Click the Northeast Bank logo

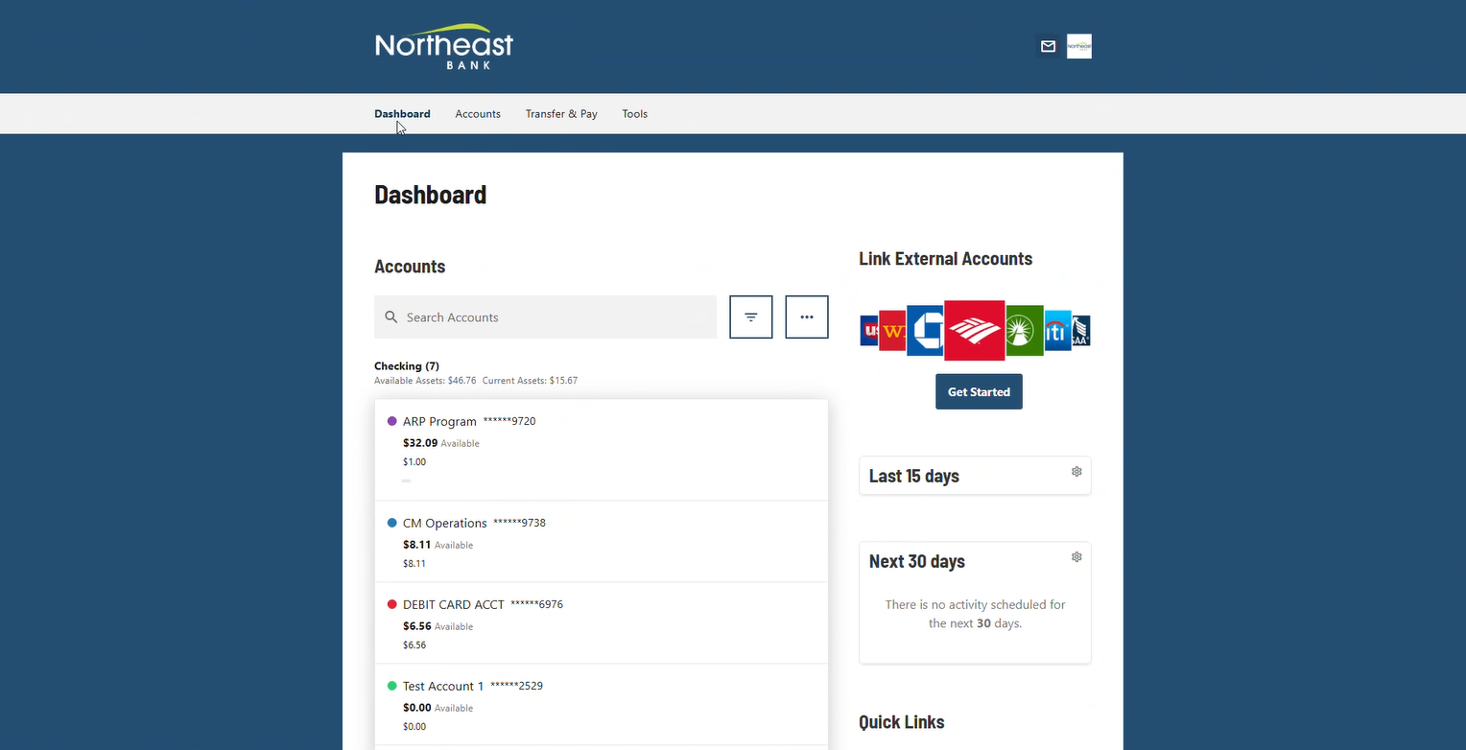pos(443,46)
